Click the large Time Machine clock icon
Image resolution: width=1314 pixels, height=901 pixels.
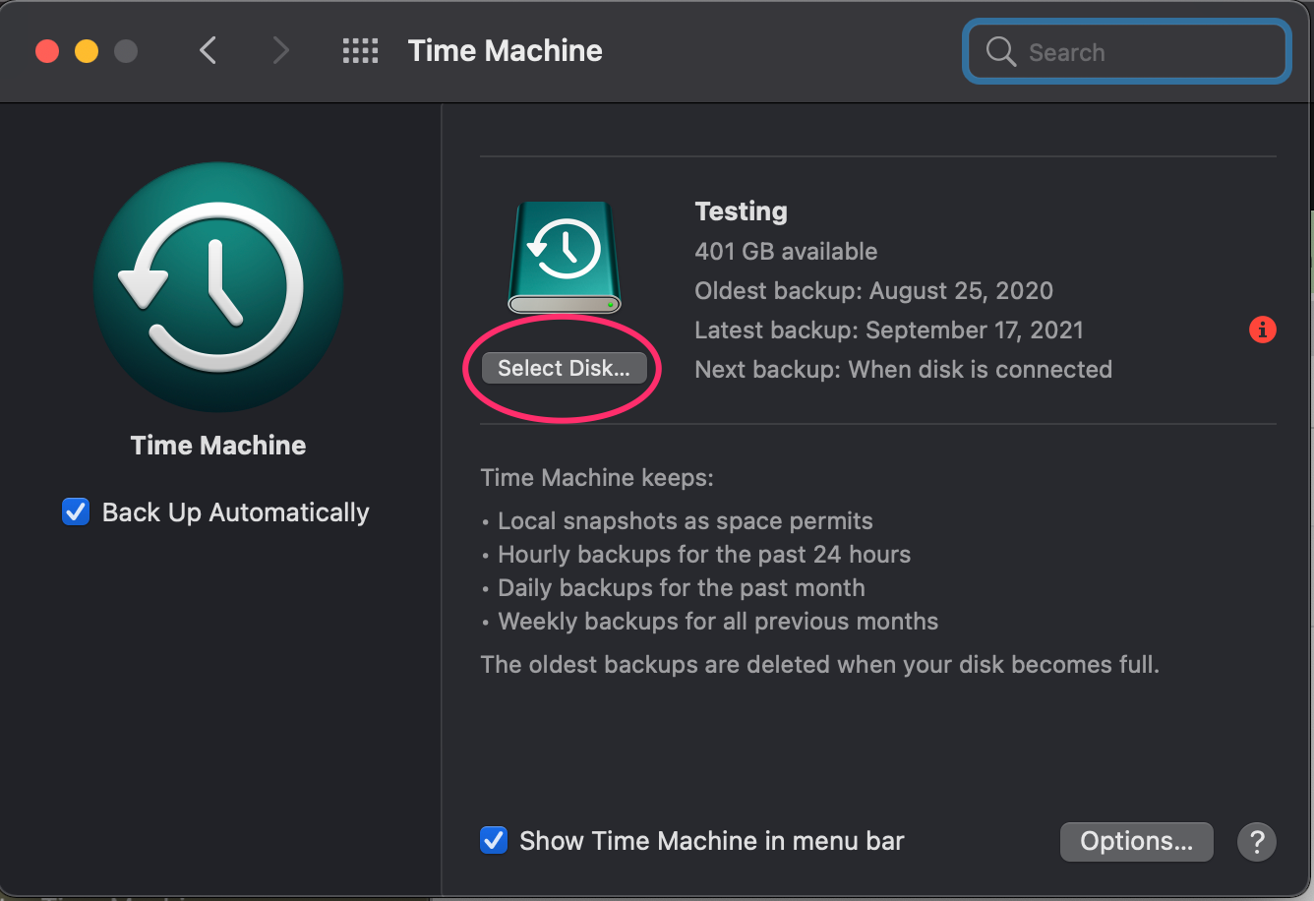click(x=218, y=287)
